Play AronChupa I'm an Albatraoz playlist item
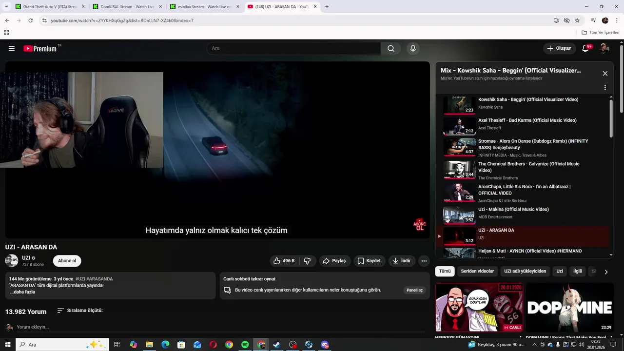 (523, 193)
